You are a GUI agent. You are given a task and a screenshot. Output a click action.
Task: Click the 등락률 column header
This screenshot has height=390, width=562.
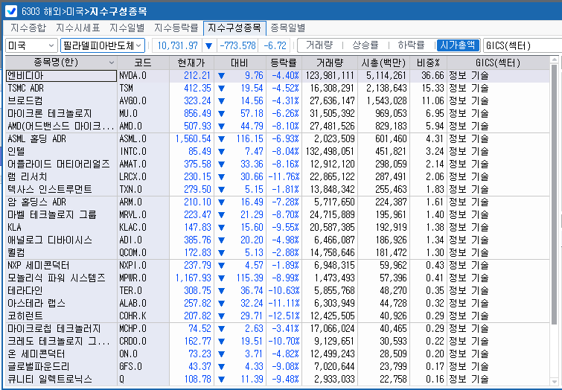284,63
